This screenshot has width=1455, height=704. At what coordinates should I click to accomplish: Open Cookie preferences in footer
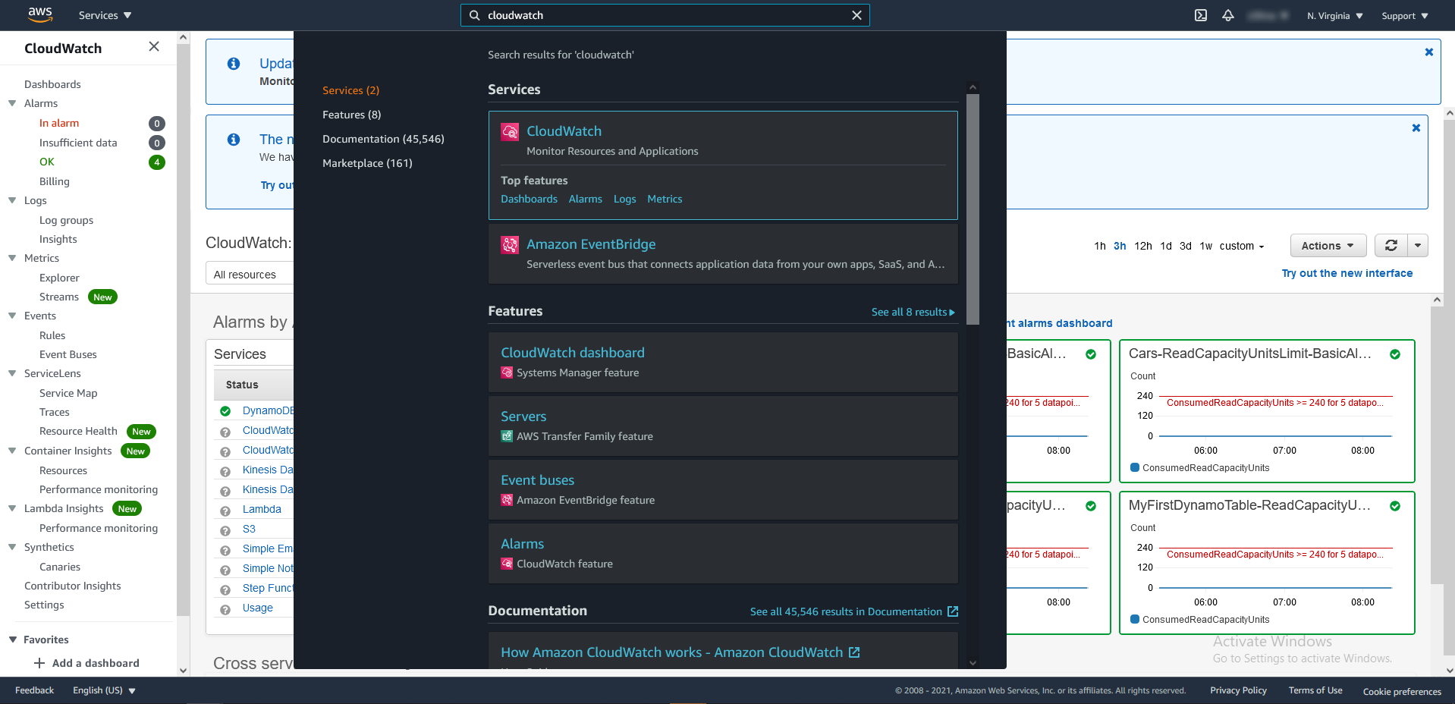point(1402,691)
